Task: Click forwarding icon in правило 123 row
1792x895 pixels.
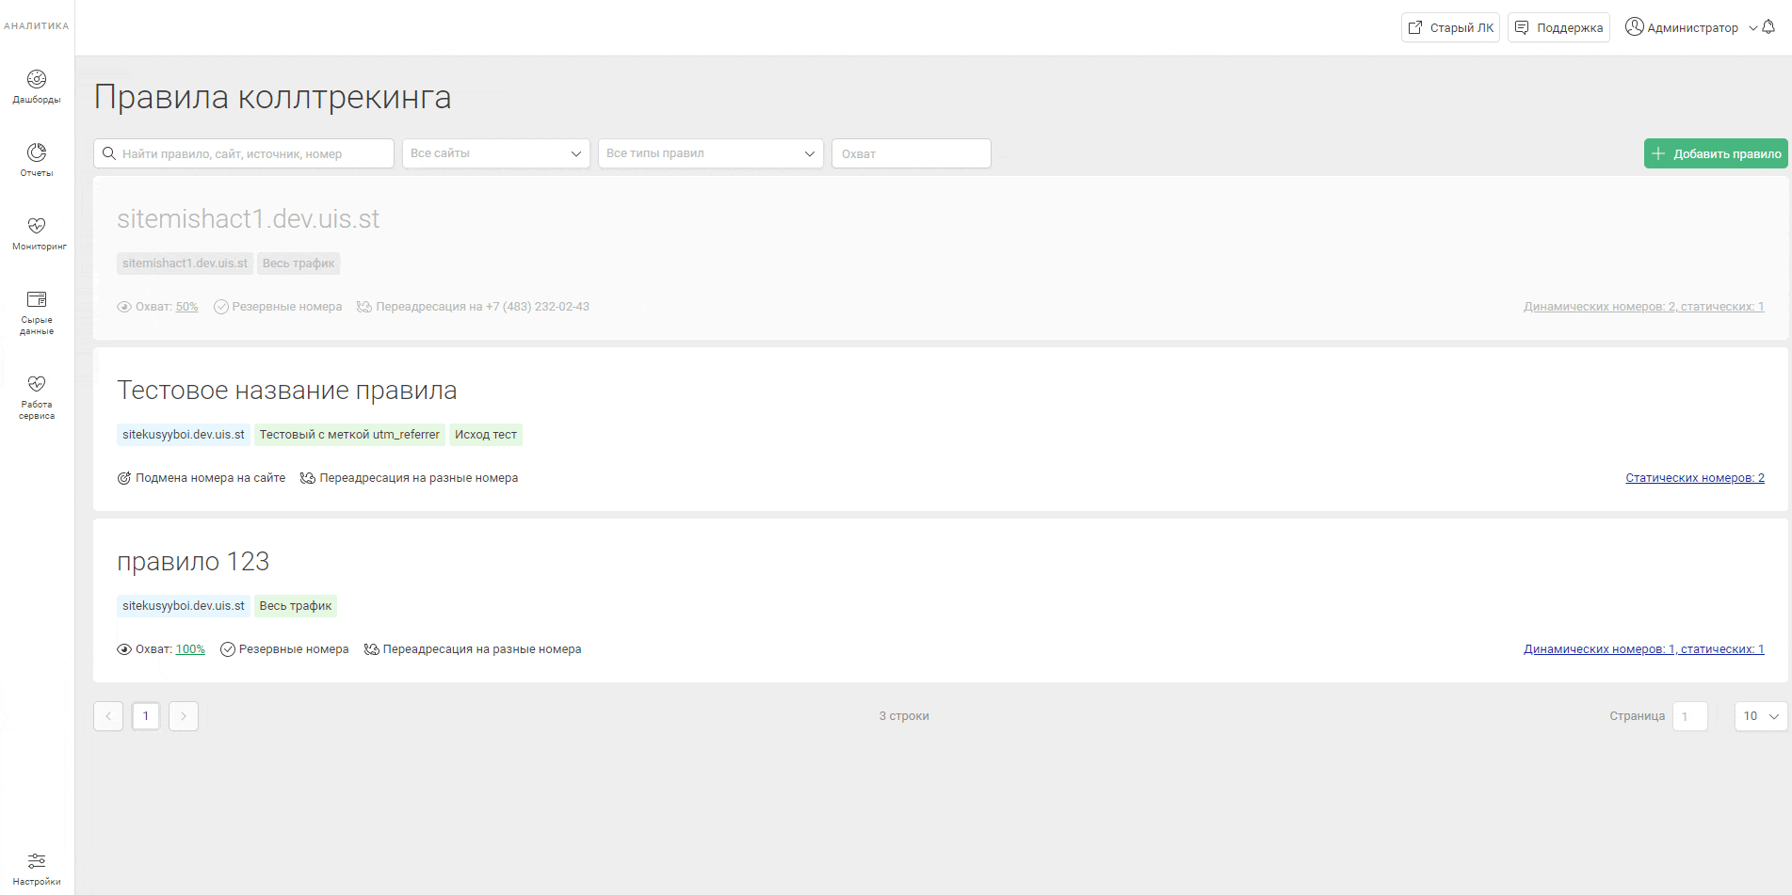Action: [x=372, y=649]
